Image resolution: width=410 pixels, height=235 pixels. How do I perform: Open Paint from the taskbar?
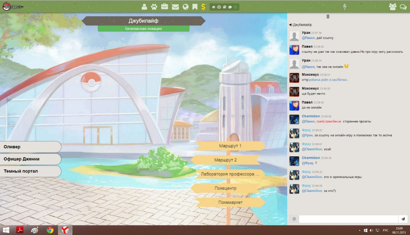35,230
